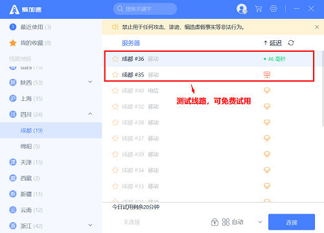
Task: Favorite server 成都 #34
Action: [x=115, y=170]
